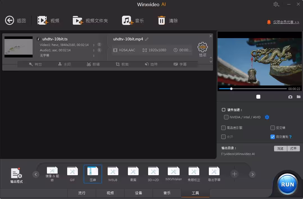Open snapshot folder icon below preview

click(x=299, y=97)
